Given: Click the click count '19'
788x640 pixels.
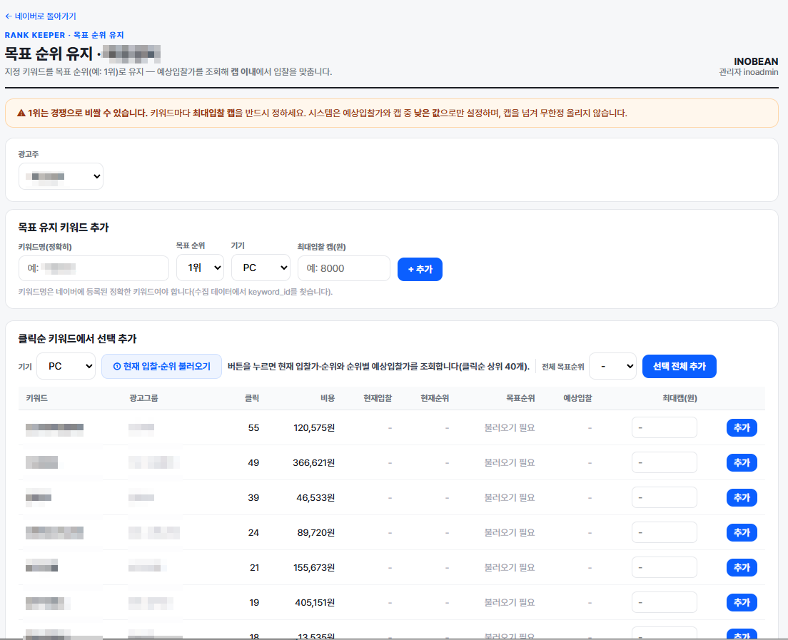Looking at the screenshot, I should (x=254, y=602).
